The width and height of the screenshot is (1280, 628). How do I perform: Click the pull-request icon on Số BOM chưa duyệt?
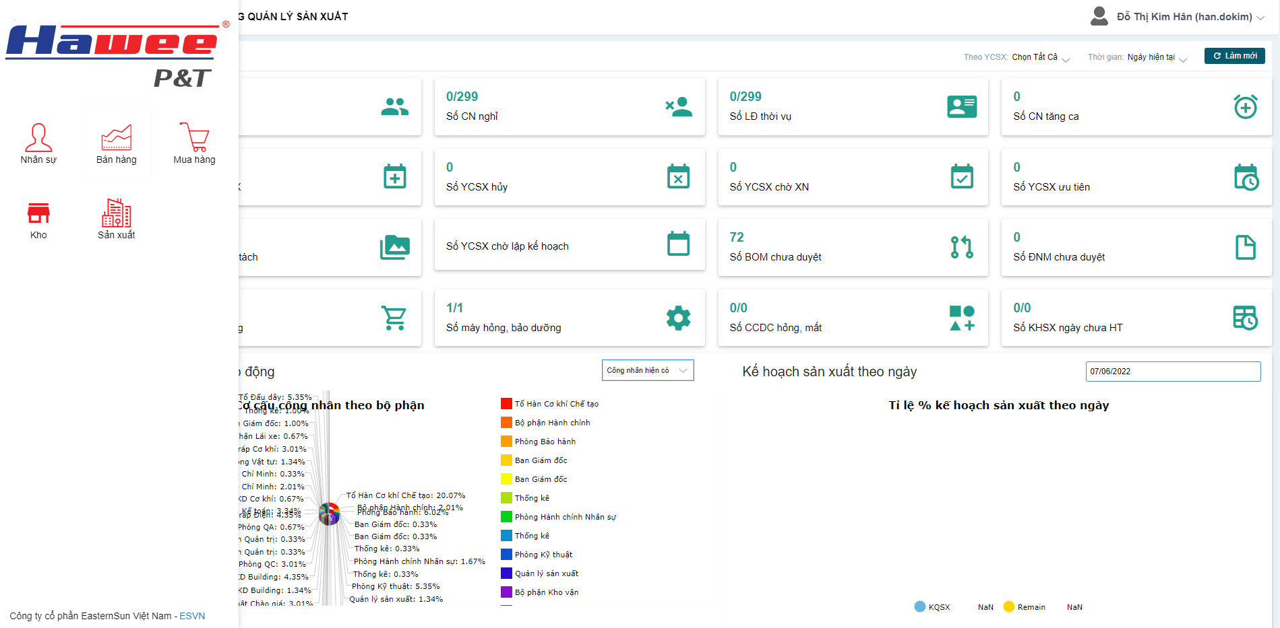coord(961,247)
